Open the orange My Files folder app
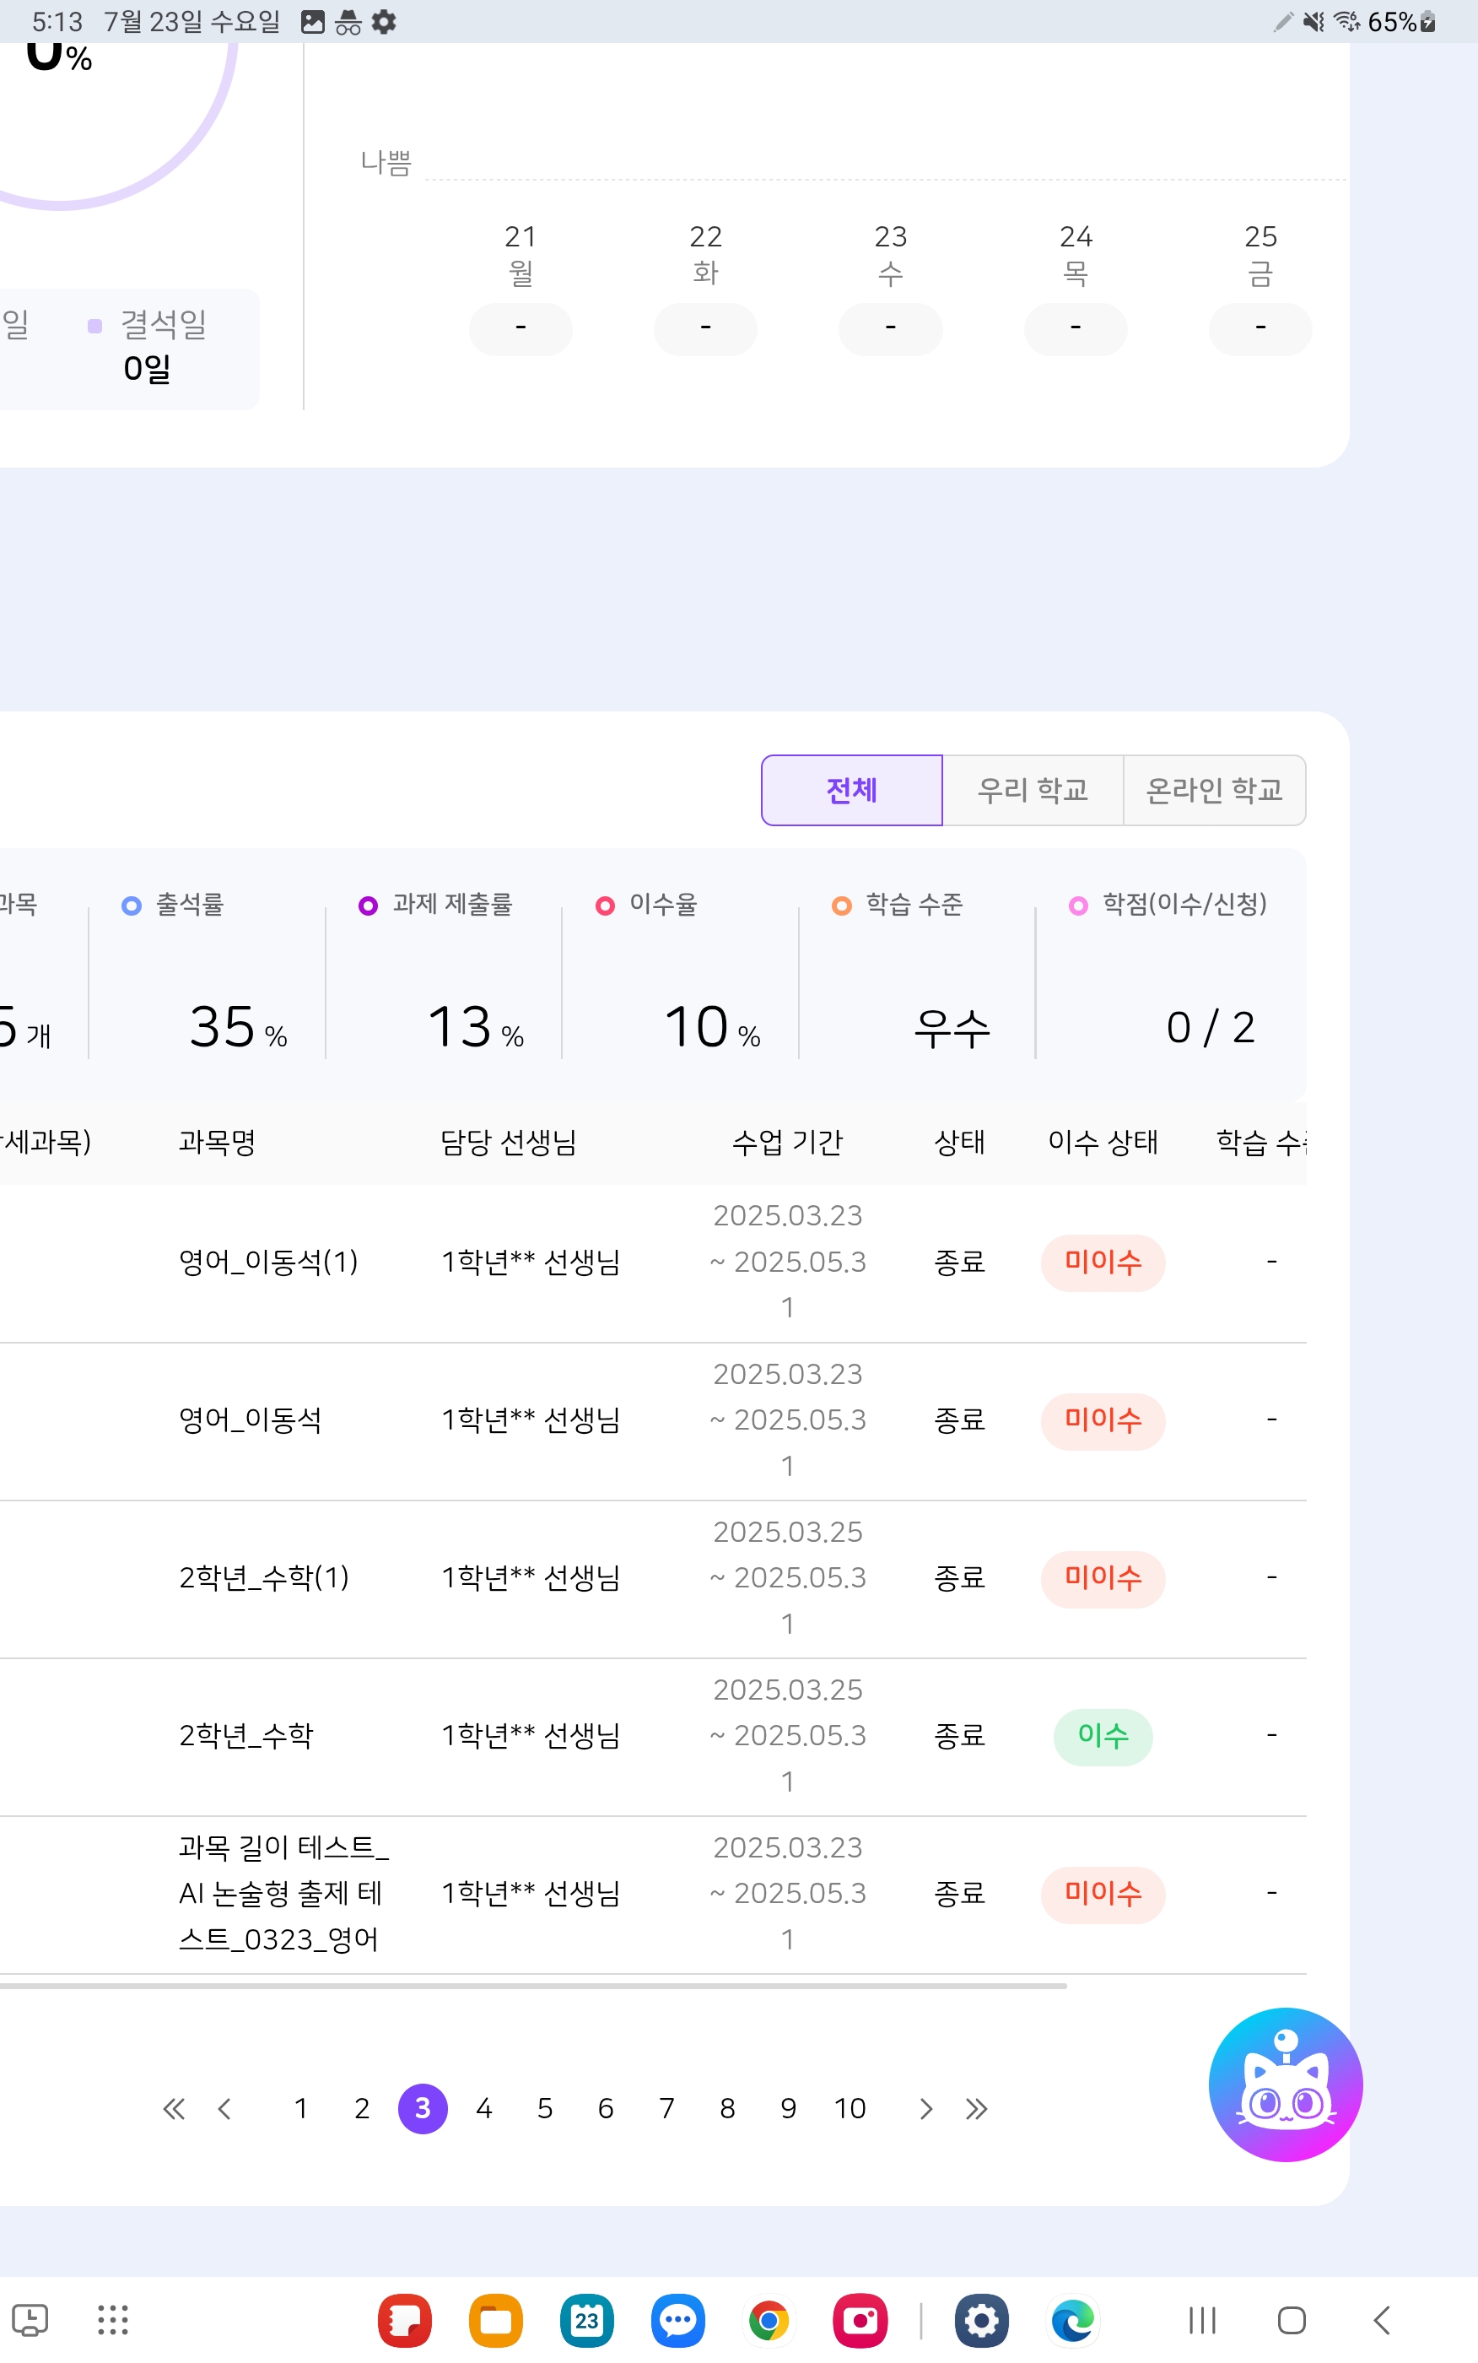The image size is (1478, 2363). (495, 2319)
